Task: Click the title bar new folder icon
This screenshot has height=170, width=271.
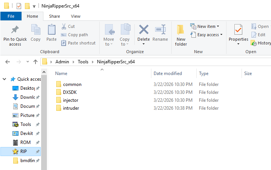Action: coord(27,6)
